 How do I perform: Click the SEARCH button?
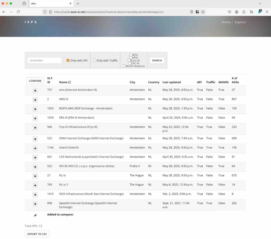tap(157, 61)
